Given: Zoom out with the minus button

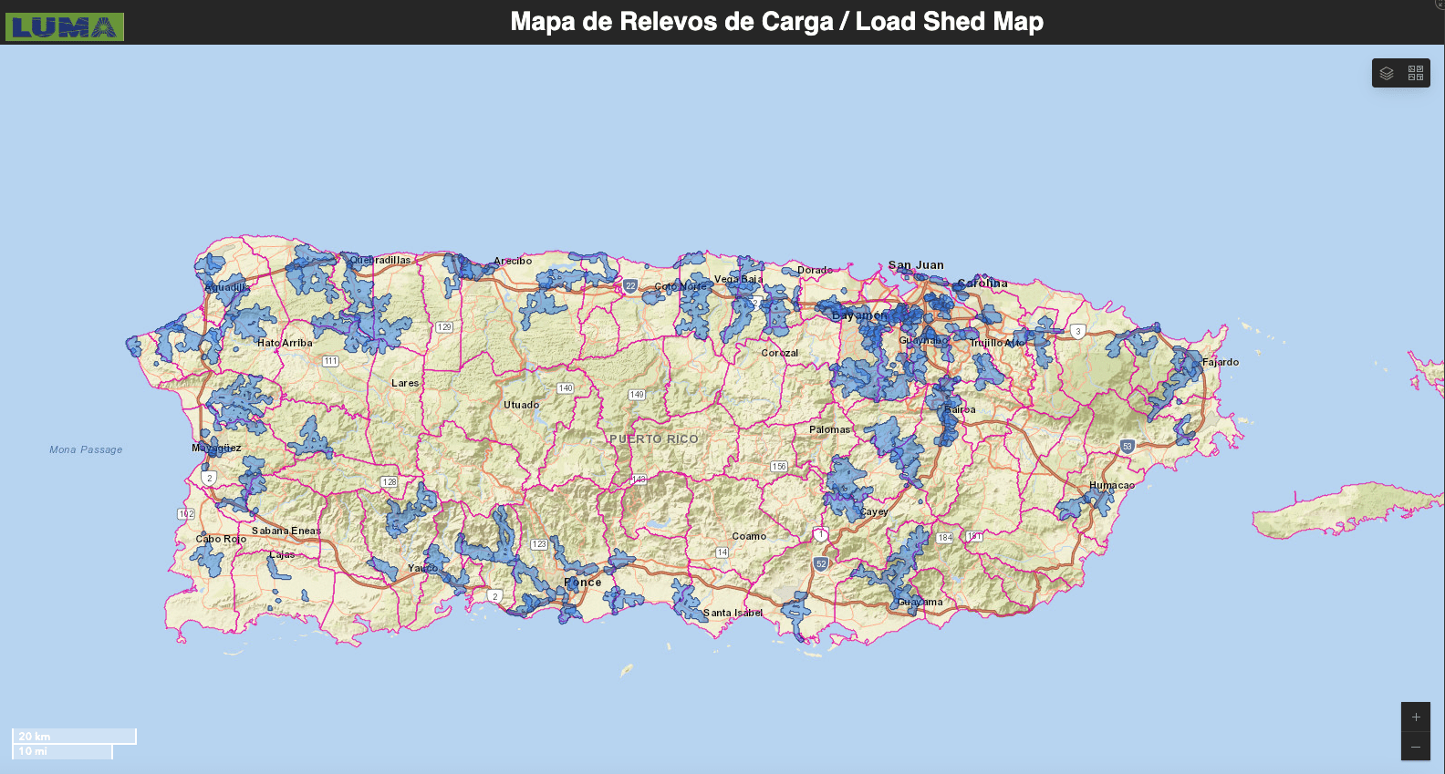Looking at the screenshot, I should (x=1416, y=747).
